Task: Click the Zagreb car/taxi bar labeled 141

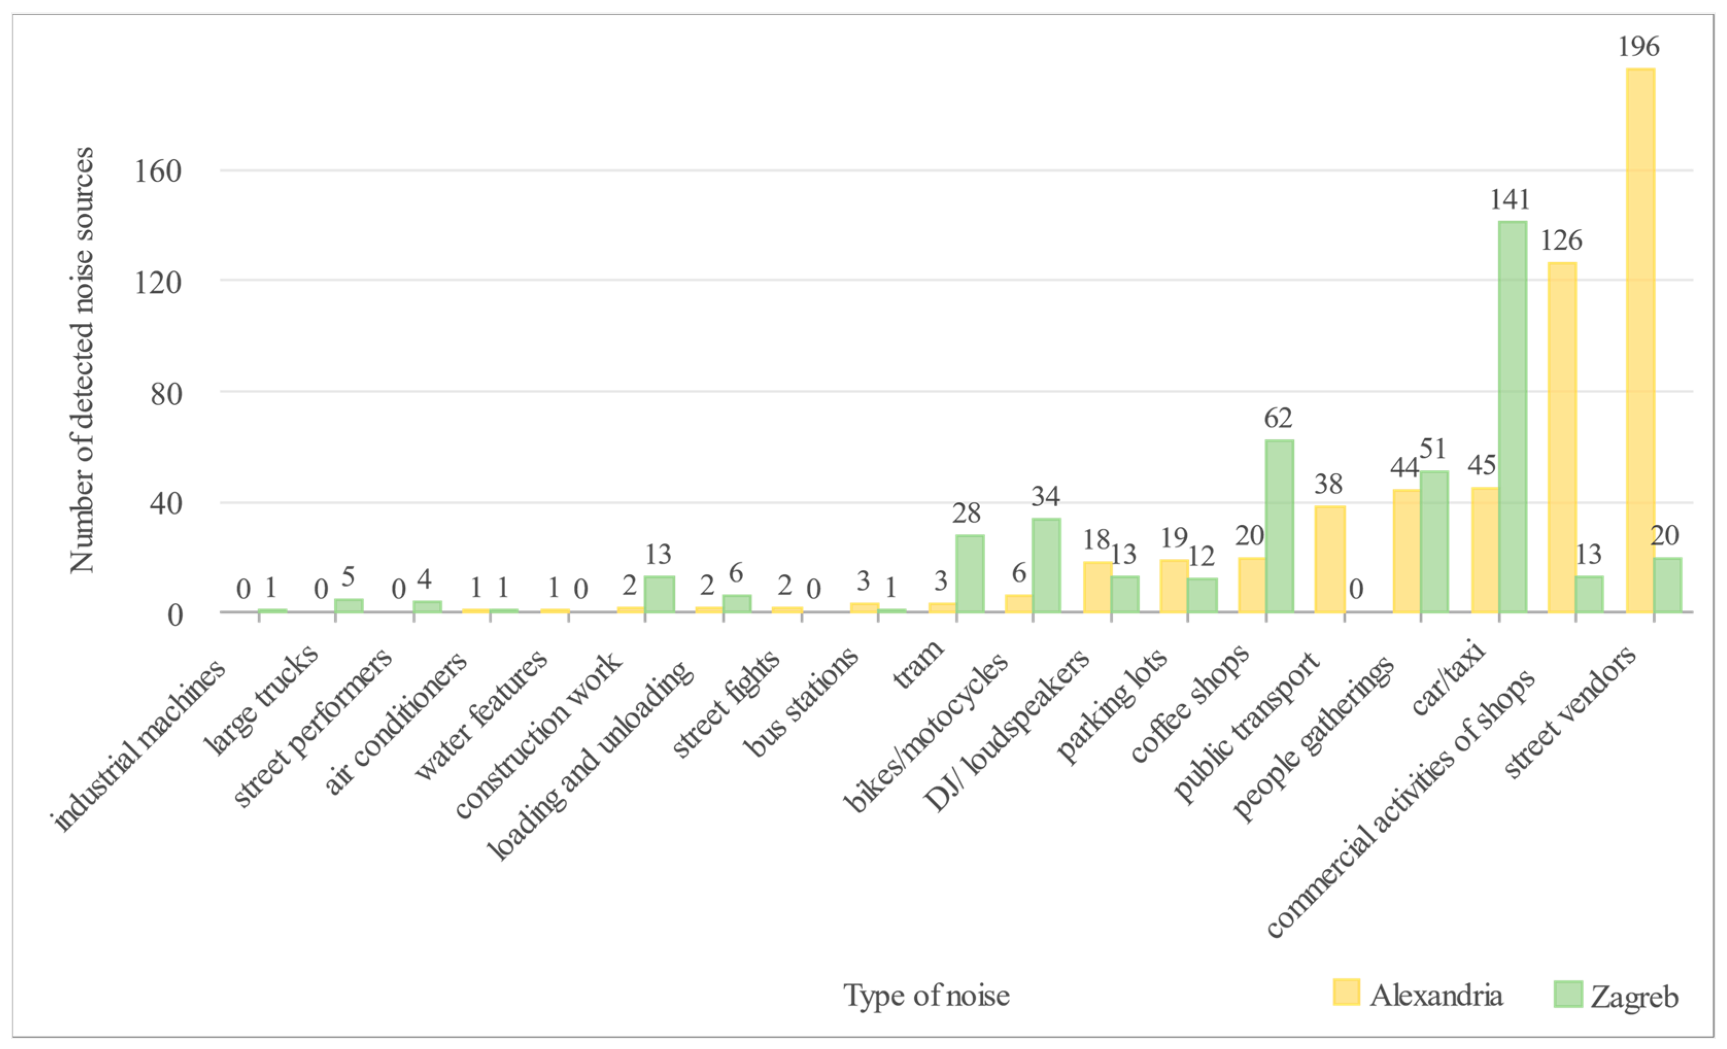Action: [x=1513, y=417]
